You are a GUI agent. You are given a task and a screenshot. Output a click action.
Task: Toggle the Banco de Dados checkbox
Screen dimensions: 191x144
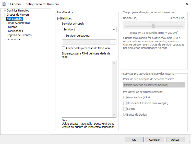(125, 115)
